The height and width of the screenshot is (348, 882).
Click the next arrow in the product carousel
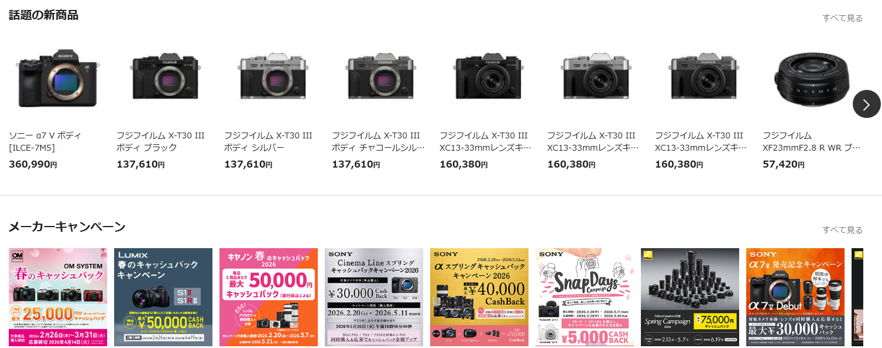point(866,104)
